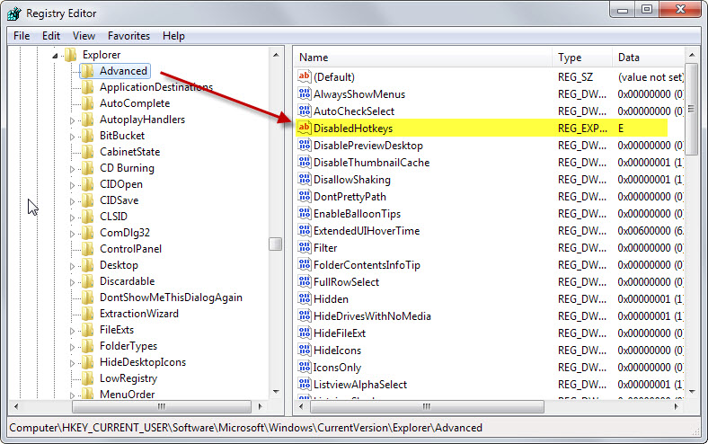Click the DisabledHotkeys string value icon
The height and width of the screenshot is (444, 708).
click(305, 128)
